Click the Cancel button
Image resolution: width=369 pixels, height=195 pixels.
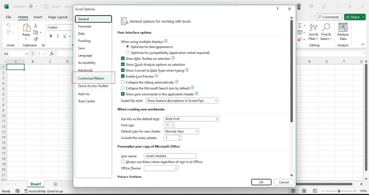[284, 182]
